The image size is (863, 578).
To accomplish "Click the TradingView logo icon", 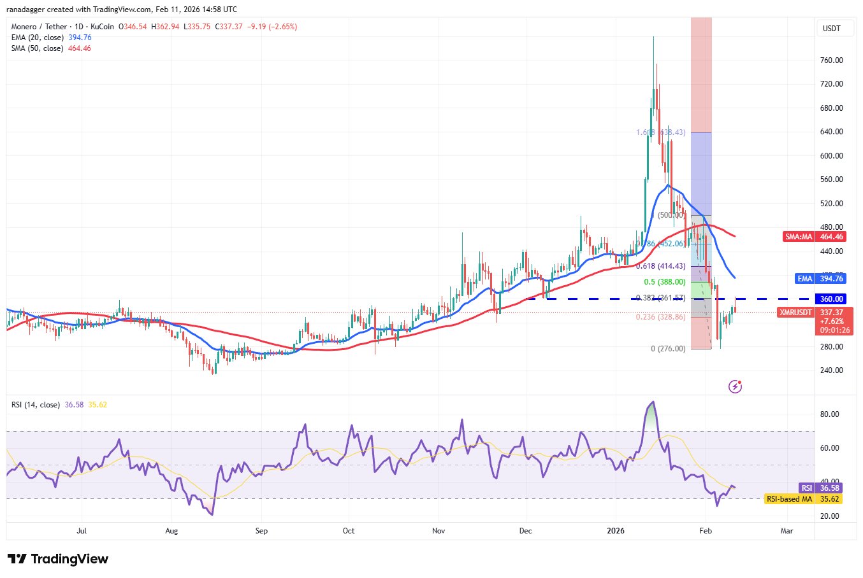I will coord(17,559).
